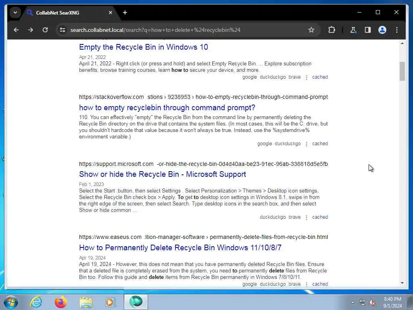
Task: Launch Internet Explorer from taskbar
Action: 36,302
